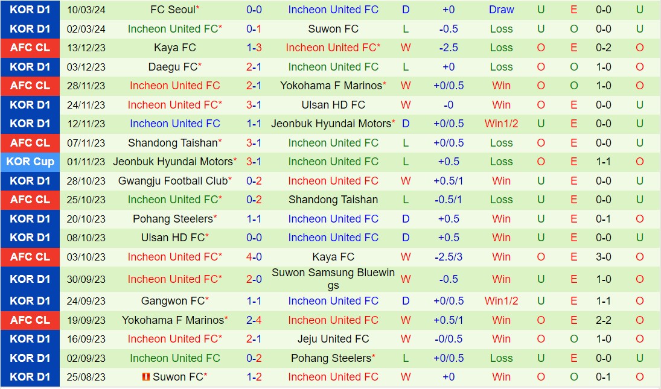Click Suwon FC in the 02/03/24 match
Screen dimensions: 661x389
pos(333,29)
